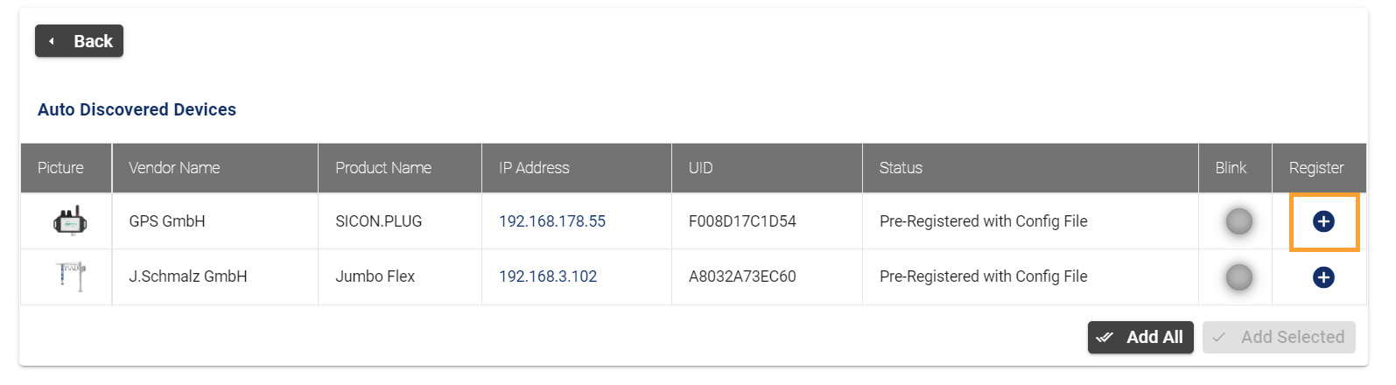Click the IP Address column header
The image size is (1396, 385).
(x=534, y=168)
